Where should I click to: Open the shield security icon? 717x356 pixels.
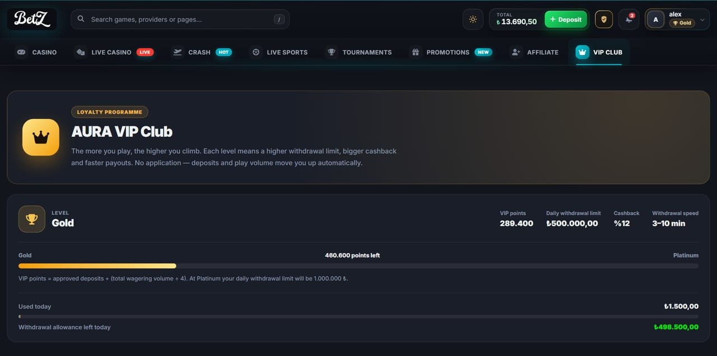coord(604,20)
